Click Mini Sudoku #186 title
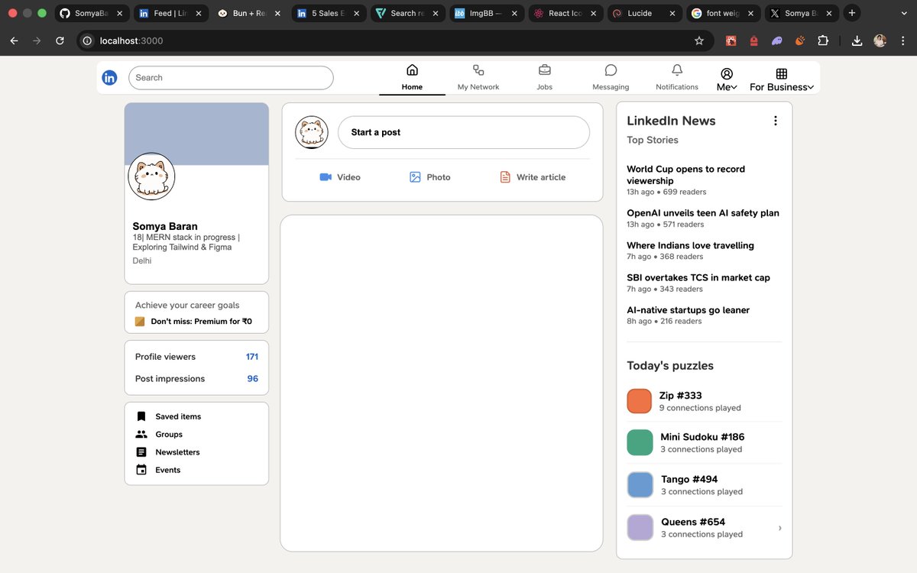This screenshot has width=917, height=573. click(x=702, y=437)
